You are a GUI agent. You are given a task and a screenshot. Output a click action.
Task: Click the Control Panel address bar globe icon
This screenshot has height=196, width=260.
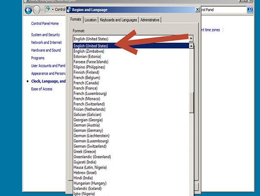pyautogui.click(x=48, y=9)
